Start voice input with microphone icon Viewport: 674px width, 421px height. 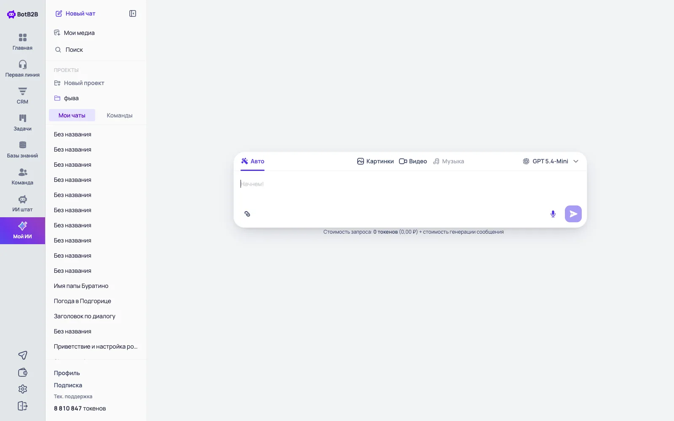(553, 214)
